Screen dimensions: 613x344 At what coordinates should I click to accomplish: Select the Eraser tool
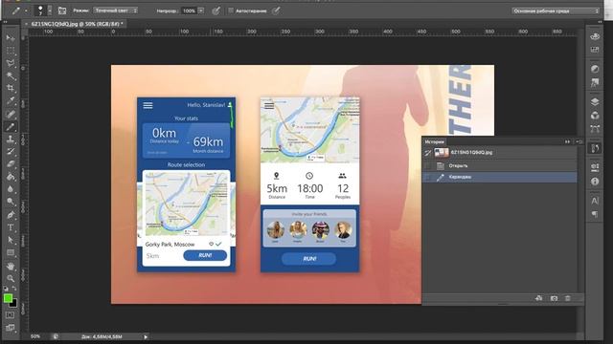(11, 164)
